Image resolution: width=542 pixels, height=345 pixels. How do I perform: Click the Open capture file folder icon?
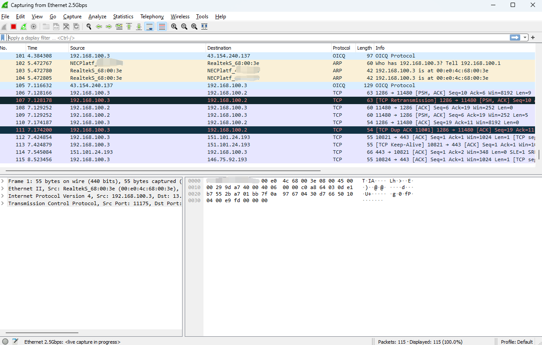click(x=46, y=27)
